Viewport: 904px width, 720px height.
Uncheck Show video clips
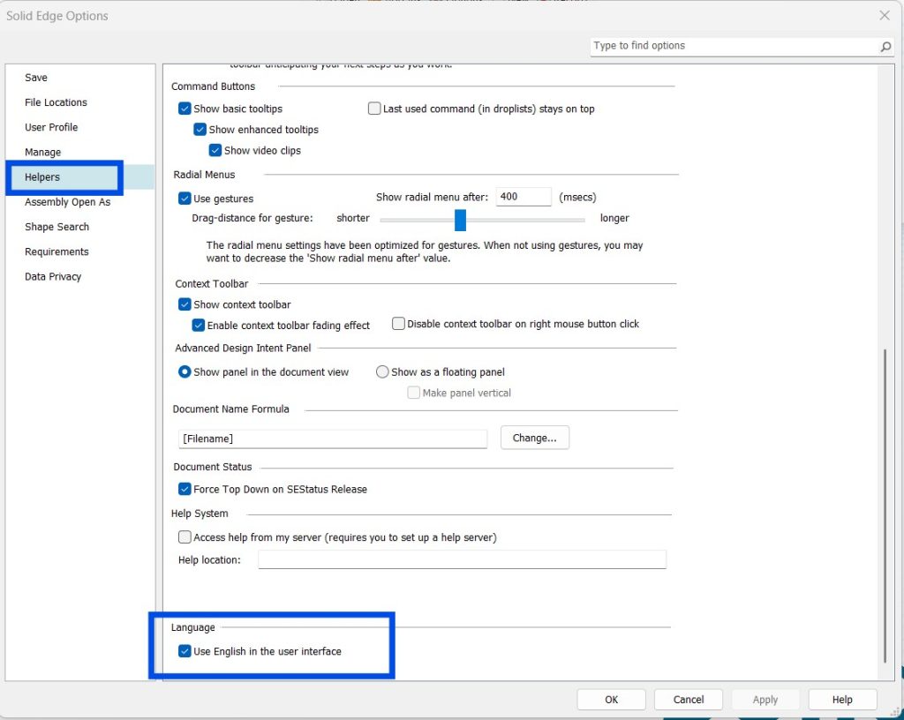[x=215, y=151]
